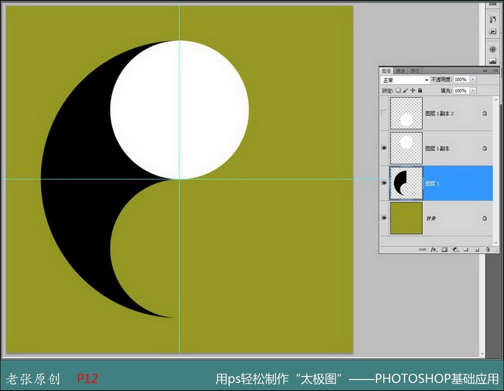Add a layer mask icon
The image size is (504, 391).
[x=445, y=249]
